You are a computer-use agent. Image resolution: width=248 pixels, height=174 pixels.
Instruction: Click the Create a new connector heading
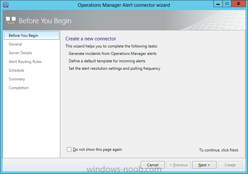[x=91, y=39]
